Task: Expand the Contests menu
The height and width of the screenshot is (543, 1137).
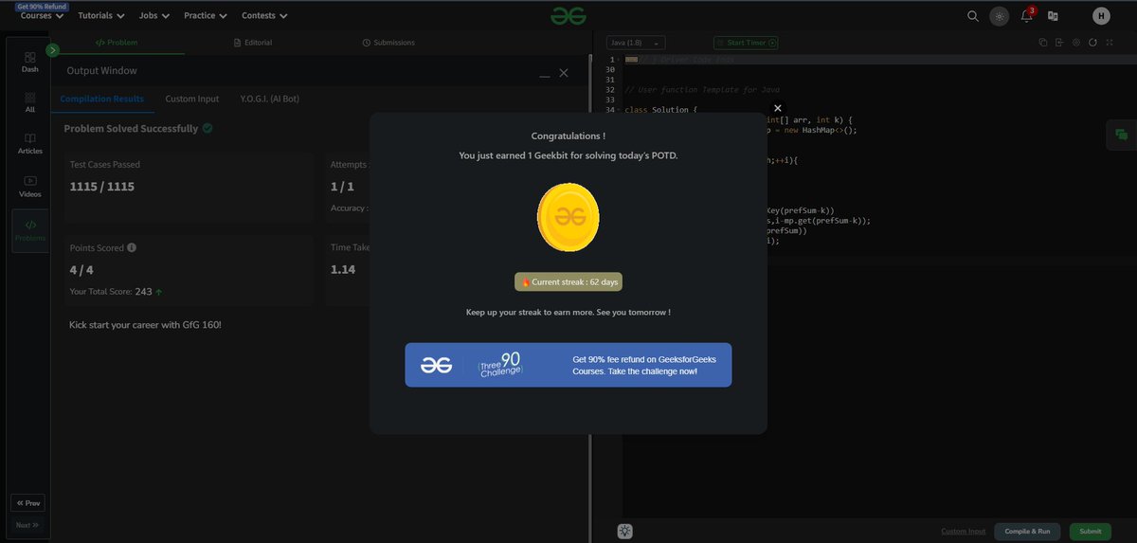Action: pos(265,15)
